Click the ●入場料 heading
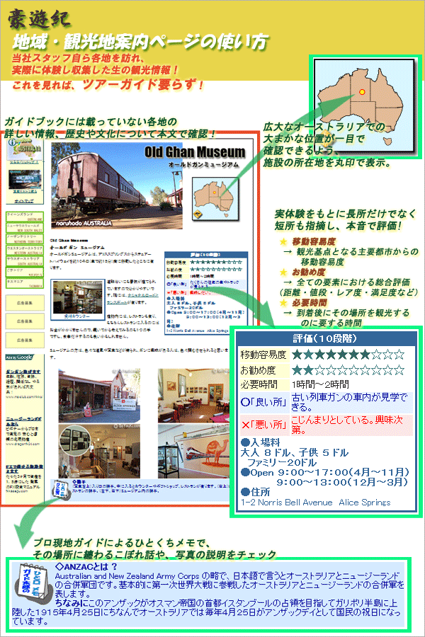The width and height of the screenshot is (425, 637). click(260, 442)
